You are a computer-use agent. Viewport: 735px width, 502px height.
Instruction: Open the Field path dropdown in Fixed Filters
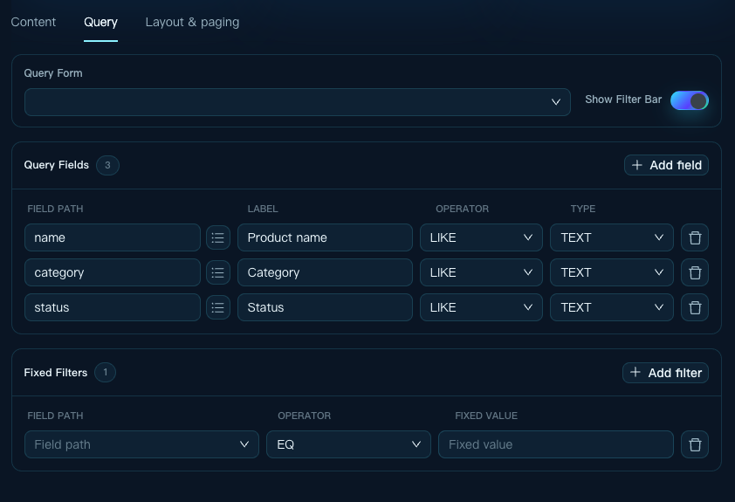(x=141, y=444)
